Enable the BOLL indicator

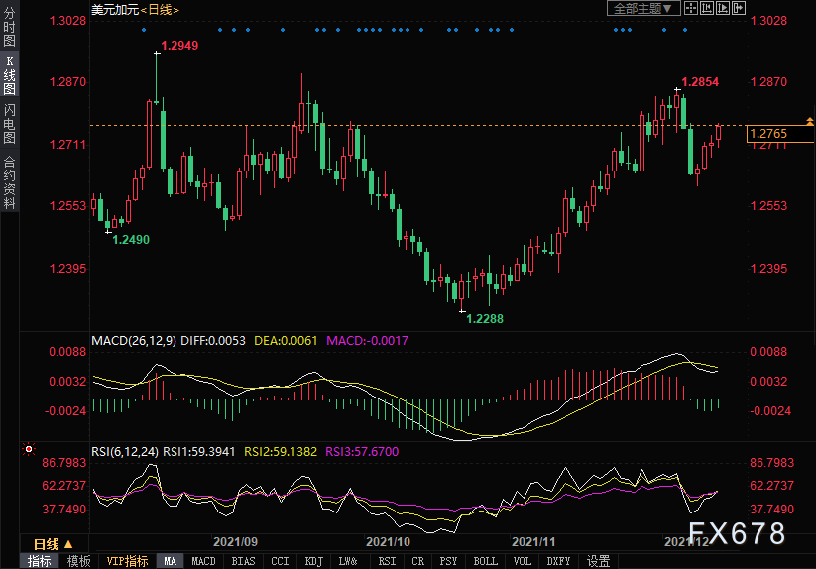coord(485,561)
